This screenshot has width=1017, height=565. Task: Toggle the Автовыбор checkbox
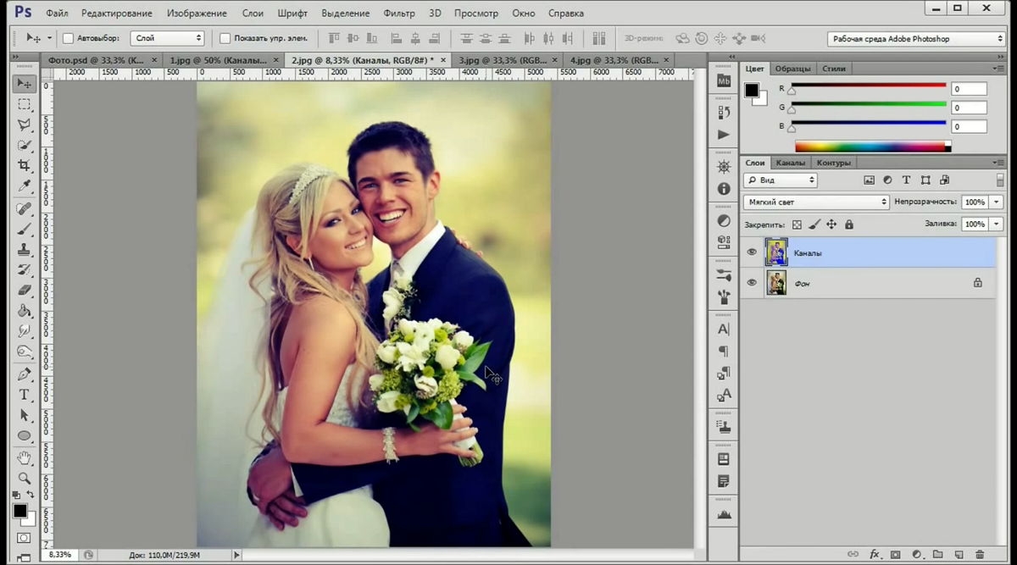coord(68,38)
